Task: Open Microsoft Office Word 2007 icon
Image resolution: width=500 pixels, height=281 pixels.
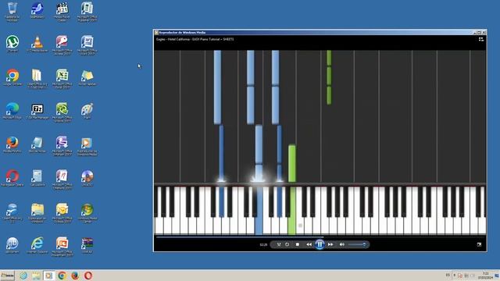Action: pos(87,45)
